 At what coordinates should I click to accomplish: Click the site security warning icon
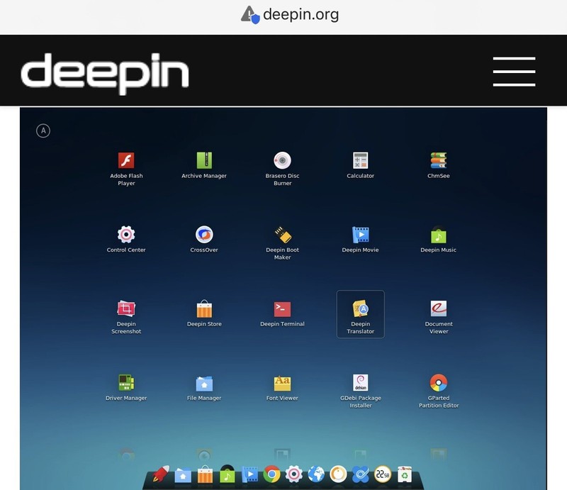tap(250, 15)
